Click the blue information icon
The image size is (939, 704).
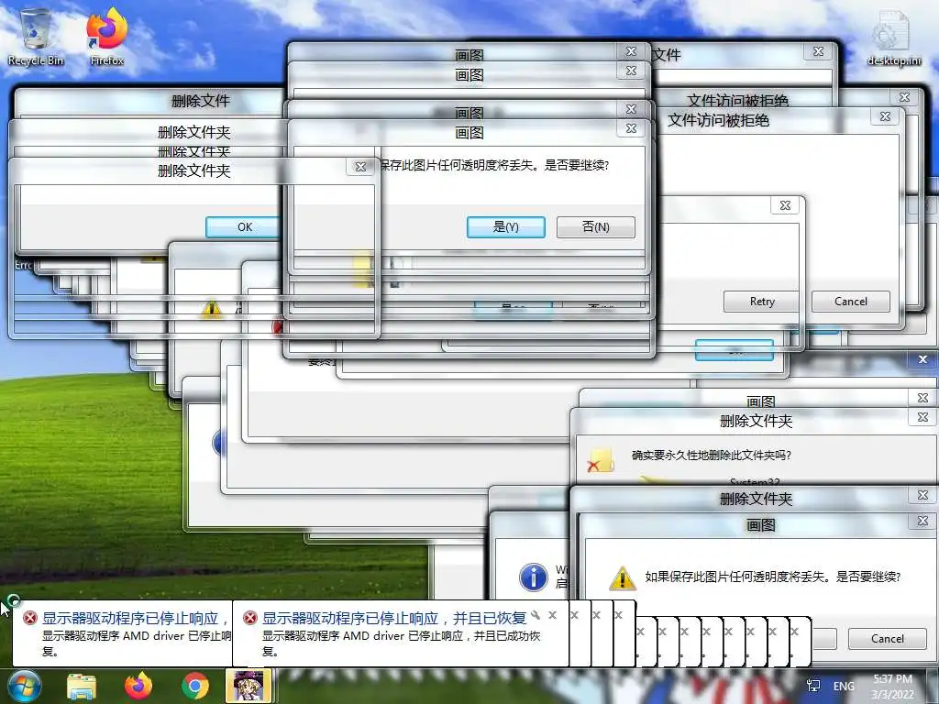pos(533,577)
